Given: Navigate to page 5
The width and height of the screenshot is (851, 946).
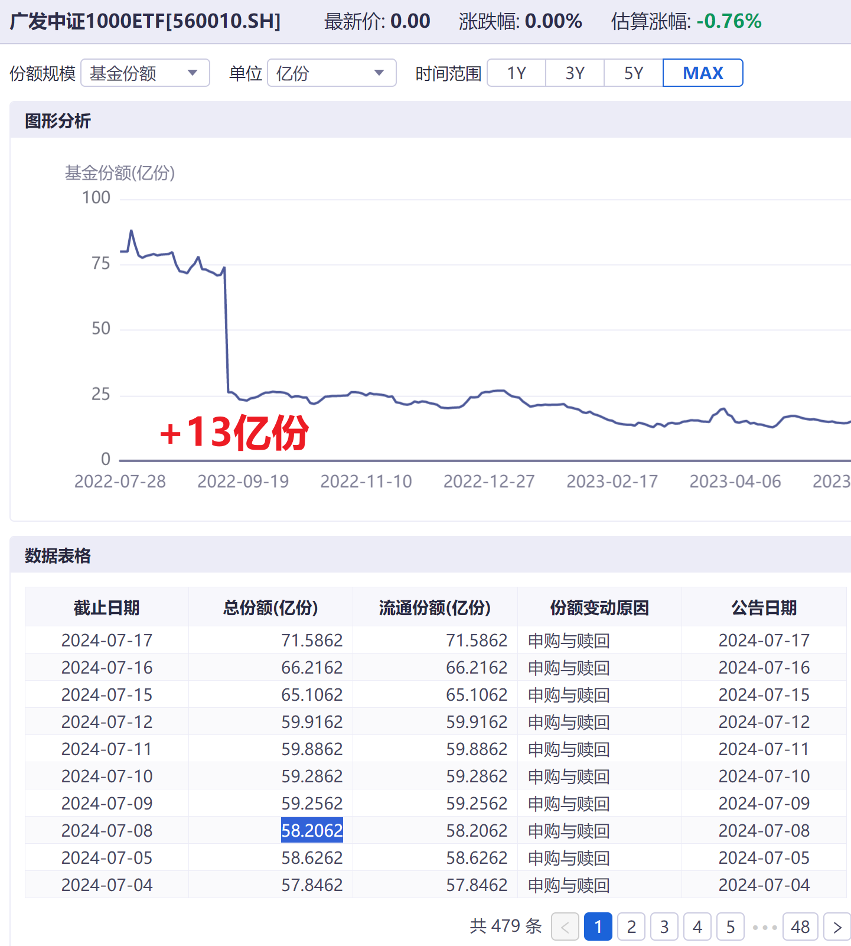Looking at the screenshot, I should pyautogui.click(x=731, y=927).
